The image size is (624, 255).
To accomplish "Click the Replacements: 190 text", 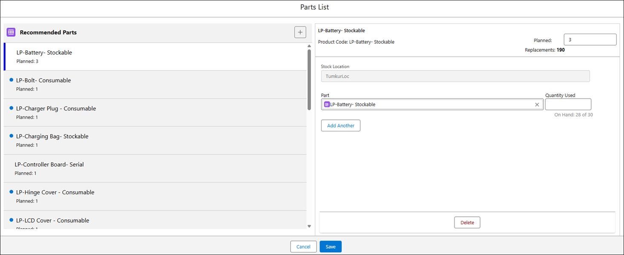I will coord(545,50).
